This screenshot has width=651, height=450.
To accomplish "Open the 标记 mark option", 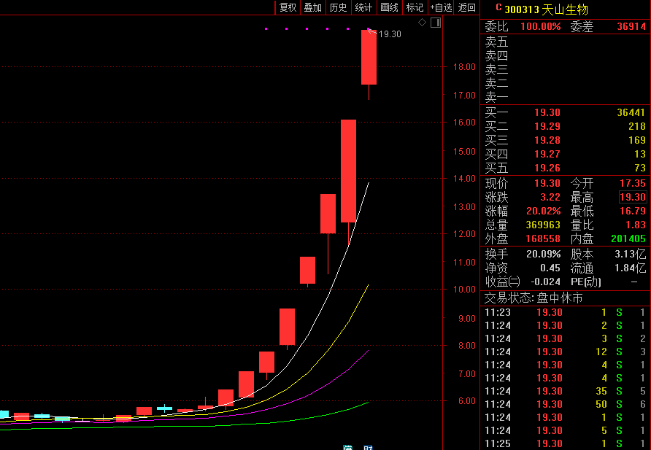I will point(415,7).
